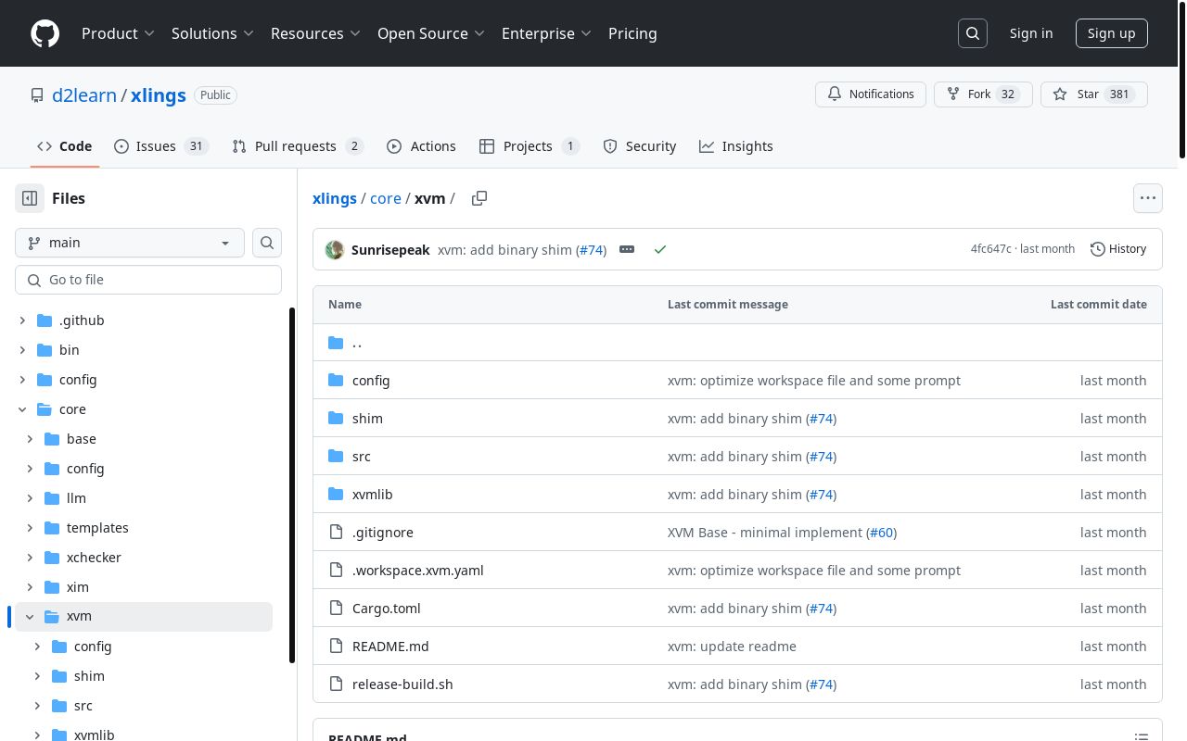The height and width of the screenshot is (741, 1187).
Task: Open the Cargo.toml file
Action: coord(386,609)
